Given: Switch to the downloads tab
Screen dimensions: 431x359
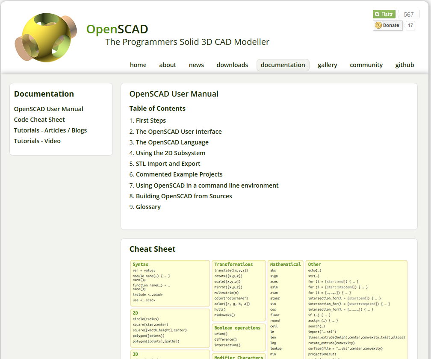Looking at the screenshot, I should click(x=232, y=65).
